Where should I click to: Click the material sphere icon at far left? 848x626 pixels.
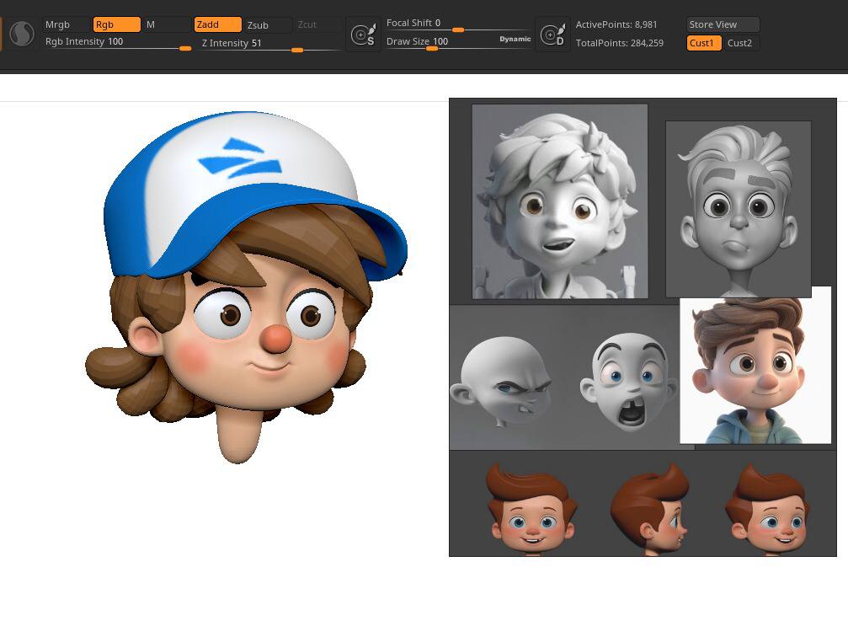coord(22,34)
